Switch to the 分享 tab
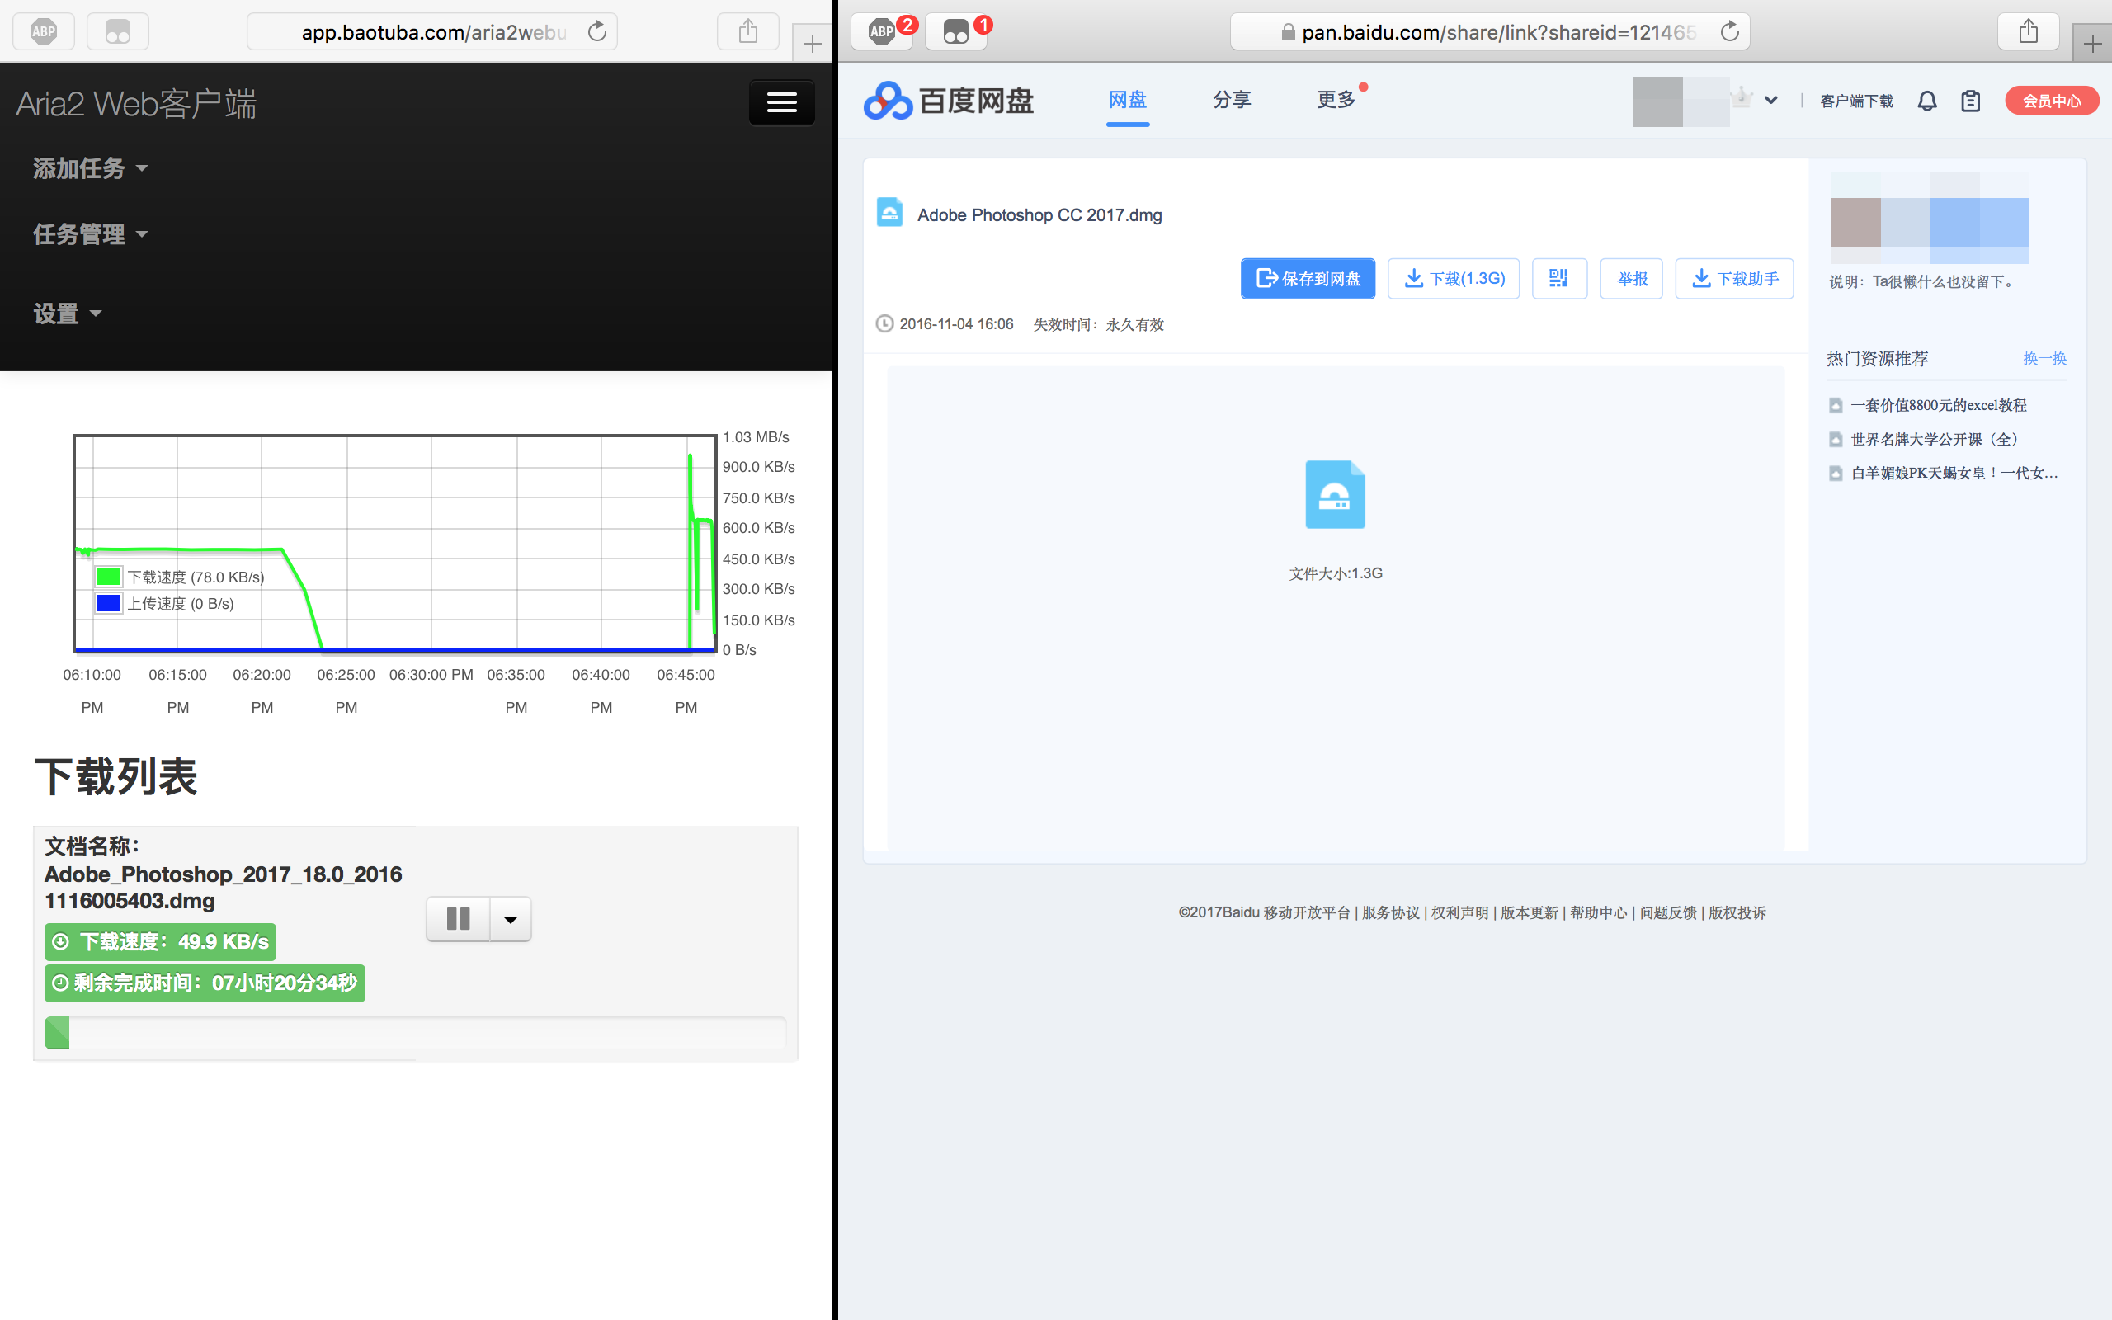This screenshot has height=1320, width=2112. tap(1232, 101)
